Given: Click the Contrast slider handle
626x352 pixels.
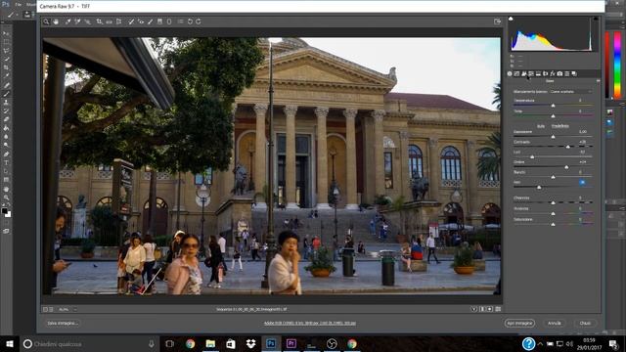Looking at the screenshot, I should pos(568,147).
